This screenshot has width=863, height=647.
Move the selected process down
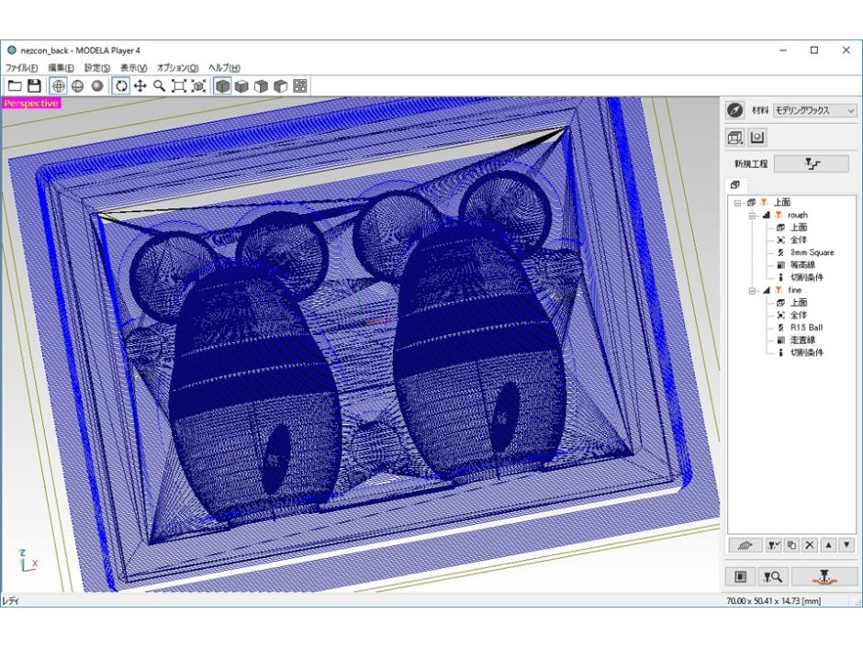(x=846, y=545)
